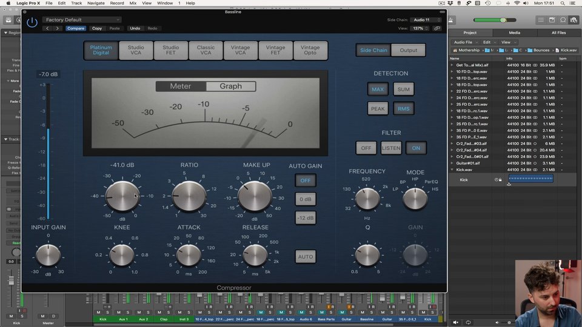Open the View dropdown in the browser
This screenshot has height=327, width=582.
(508, 42)
